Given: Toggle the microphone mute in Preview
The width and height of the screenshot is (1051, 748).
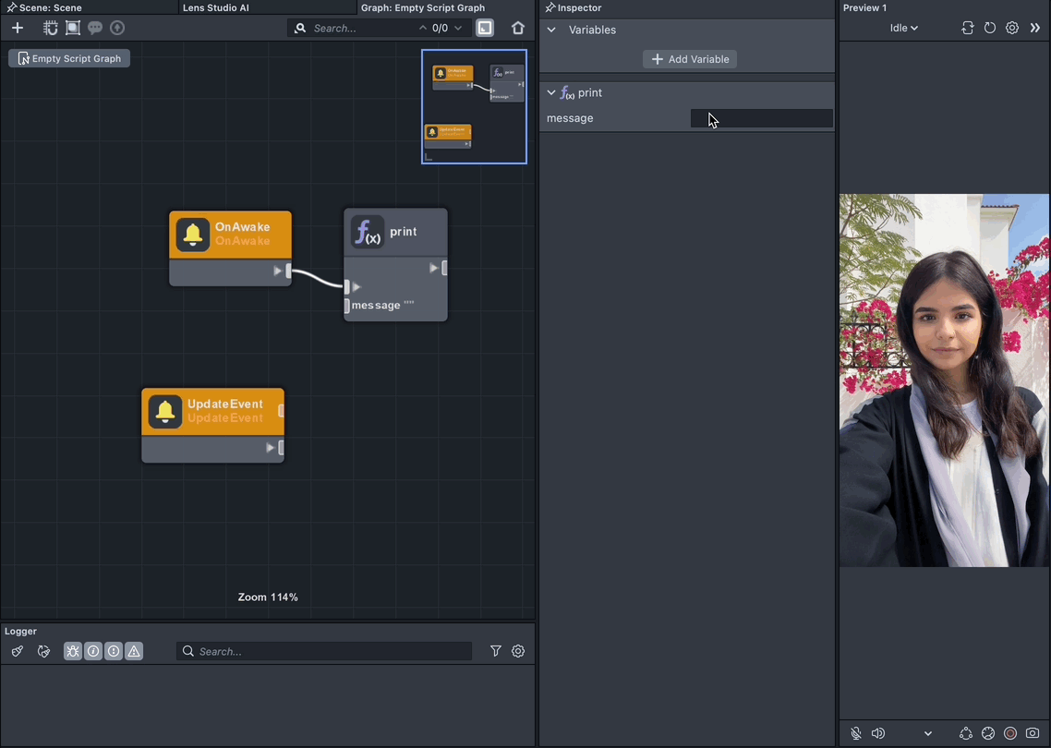Looking at the screenshot, I should point(856,733).
